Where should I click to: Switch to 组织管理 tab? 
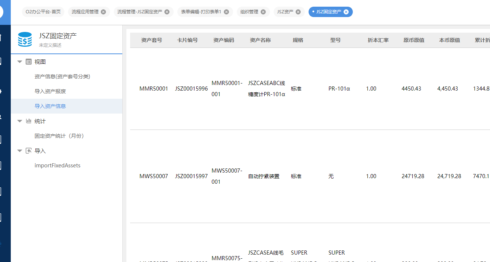coord(249,12)
